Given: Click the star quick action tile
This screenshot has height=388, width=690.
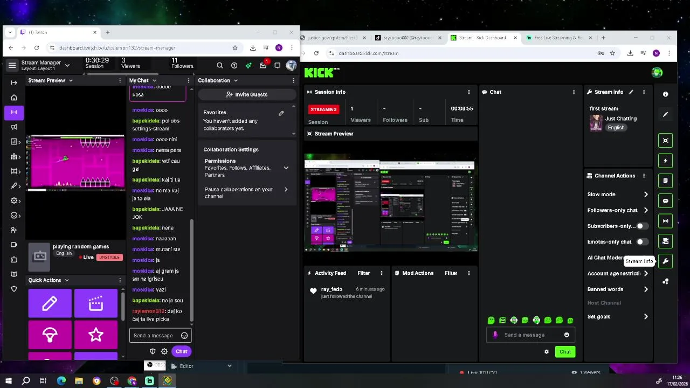Looking at the screenshot, I should [x=96, y=335].
